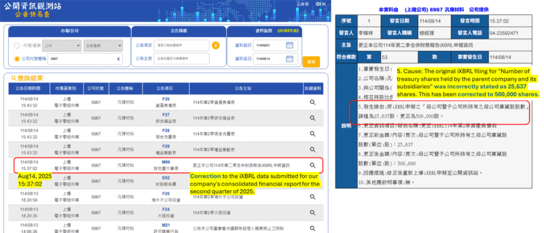544x233 pixels.
Task: Open detail magnifier for F28 現金流量表 row
Action: click(x=312, y=134)
